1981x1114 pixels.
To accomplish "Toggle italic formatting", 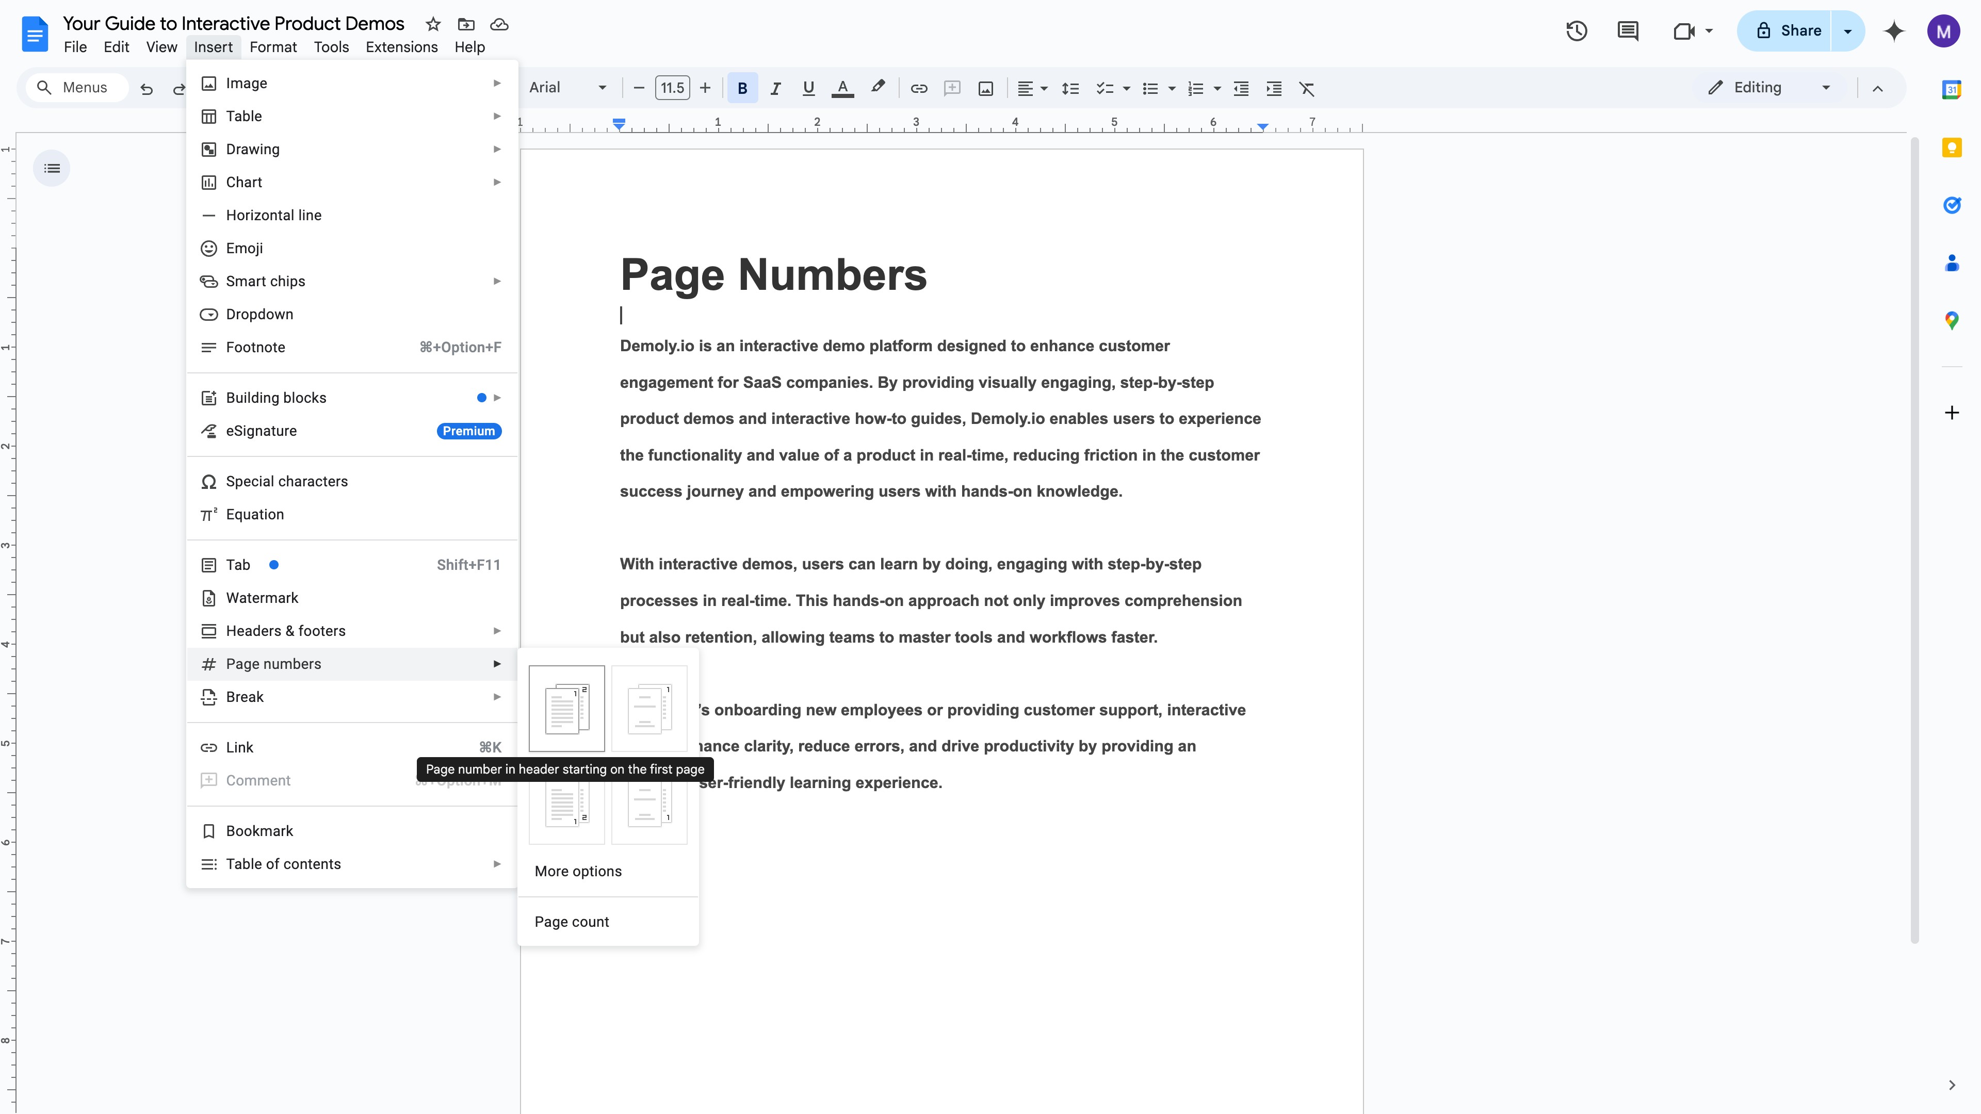I will tap(775, 88).
